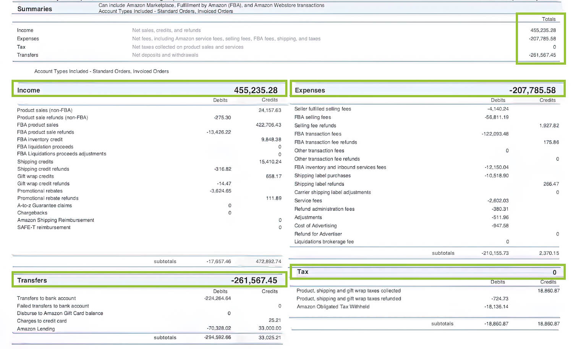
Task: Click the Promotional rebates value -3,624.65
Action: [x=220, y=191]
